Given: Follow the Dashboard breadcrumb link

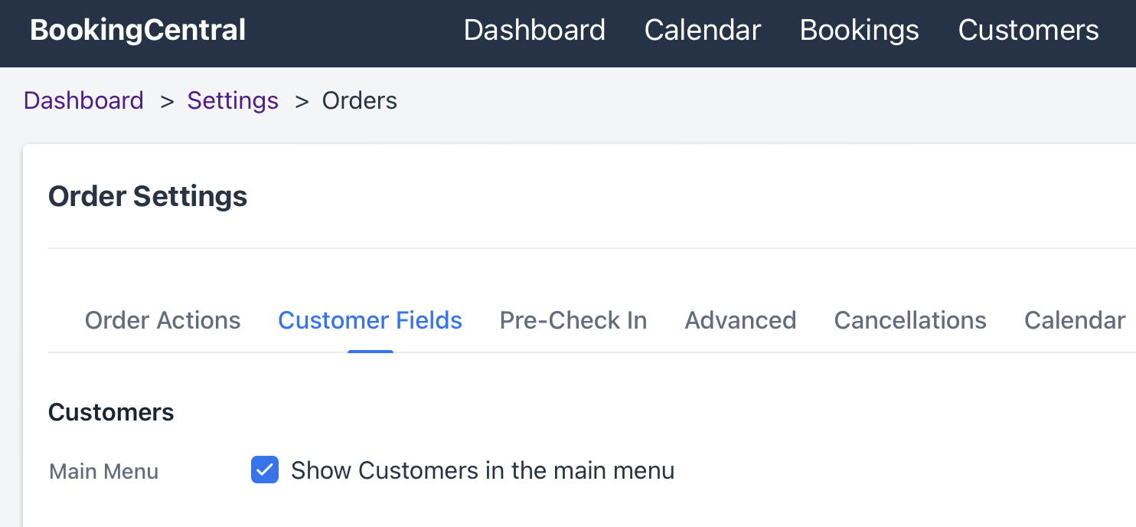Looking at the screenshot, I should 83,100.
